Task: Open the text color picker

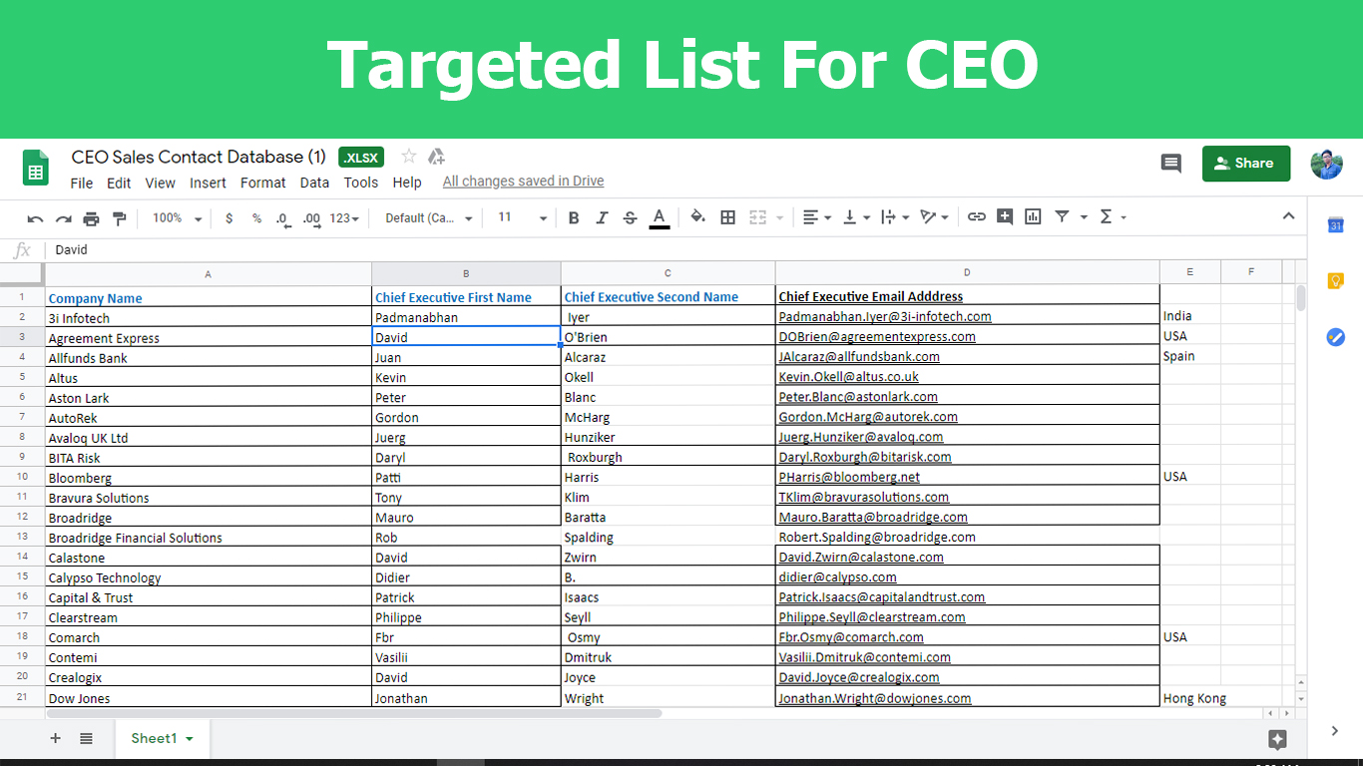Action: pos(659,218)
